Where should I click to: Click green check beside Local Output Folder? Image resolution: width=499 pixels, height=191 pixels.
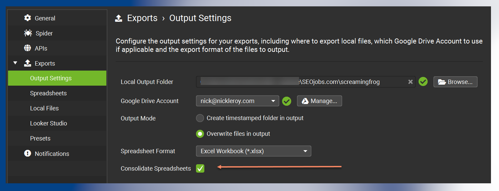(423, 82)
